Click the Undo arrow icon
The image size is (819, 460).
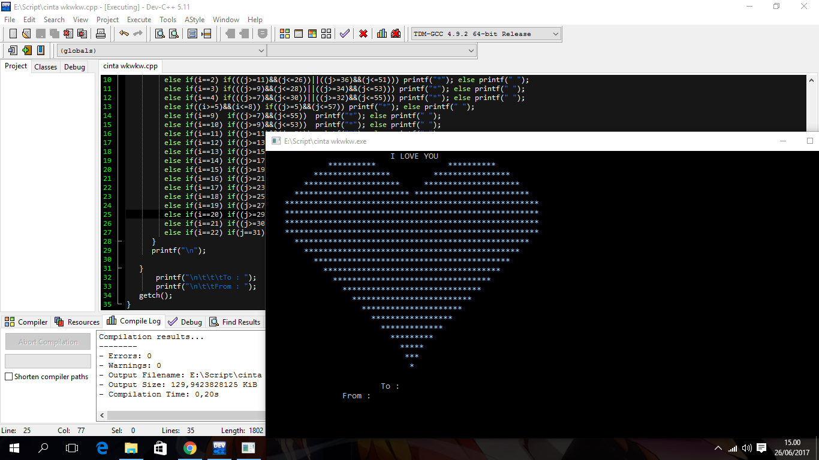(125, 34)
